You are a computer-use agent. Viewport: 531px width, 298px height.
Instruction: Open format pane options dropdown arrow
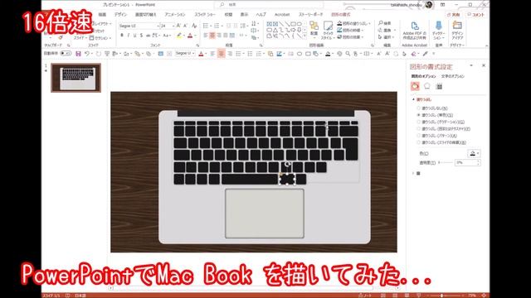tap(471, 65)
